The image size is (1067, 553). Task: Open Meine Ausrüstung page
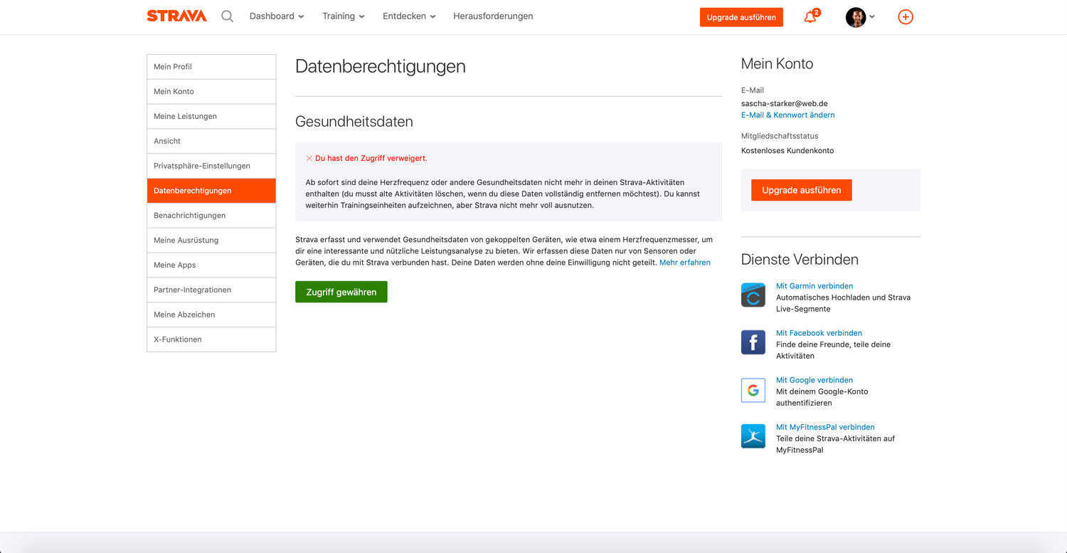[211, 241]
